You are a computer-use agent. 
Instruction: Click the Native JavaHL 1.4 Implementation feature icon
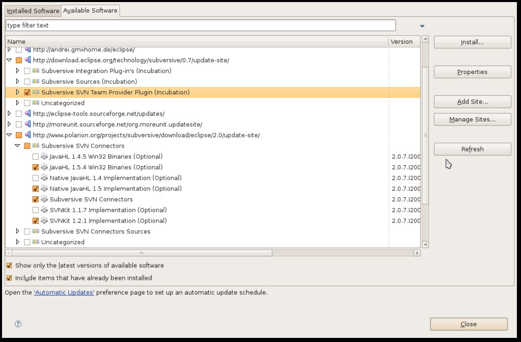coord(44,177)
